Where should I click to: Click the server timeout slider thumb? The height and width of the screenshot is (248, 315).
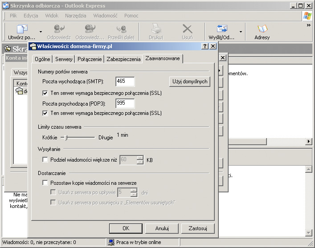[x=65, y=138]
